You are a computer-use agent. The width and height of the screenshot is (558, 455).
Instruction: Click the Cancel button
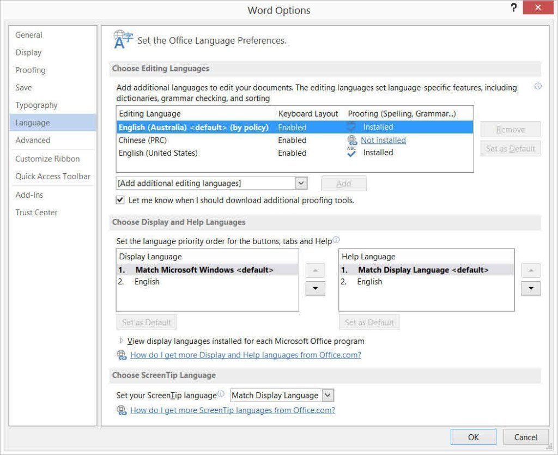525,437
